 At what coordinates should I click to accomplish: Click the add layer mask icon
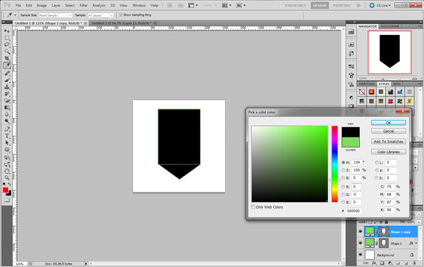pyautogui.click(x=382, y=263)
